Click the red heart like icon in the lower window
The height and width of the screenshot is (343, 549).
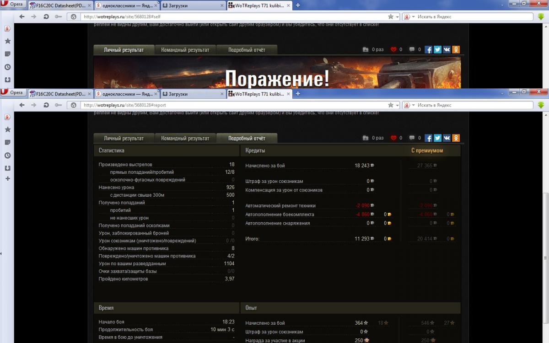pos(393,138)
